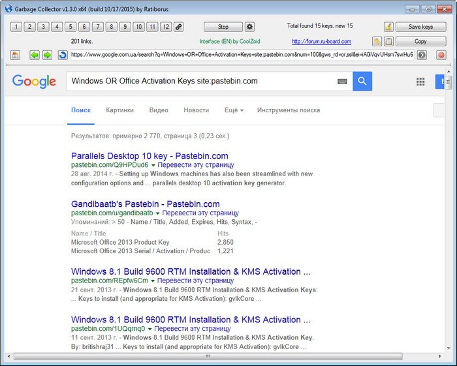Viewport: 457px width, 366px height.
Task: Open Инструменты поиска search tools
Action: 289,110
